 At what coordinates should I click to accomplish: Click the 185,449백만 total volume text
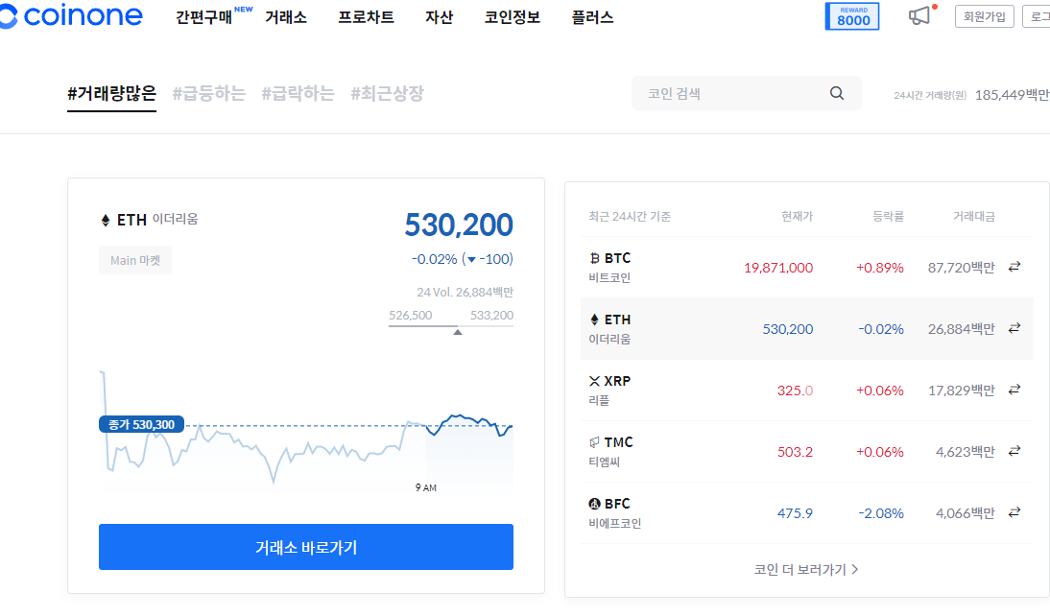1013,95
